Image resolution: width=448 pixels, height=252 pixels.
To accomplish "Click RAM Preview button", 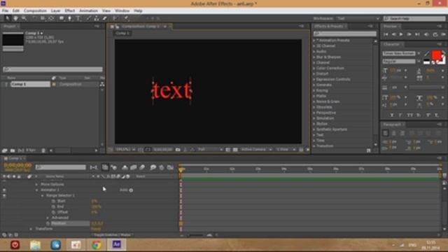I will (443, 34).
